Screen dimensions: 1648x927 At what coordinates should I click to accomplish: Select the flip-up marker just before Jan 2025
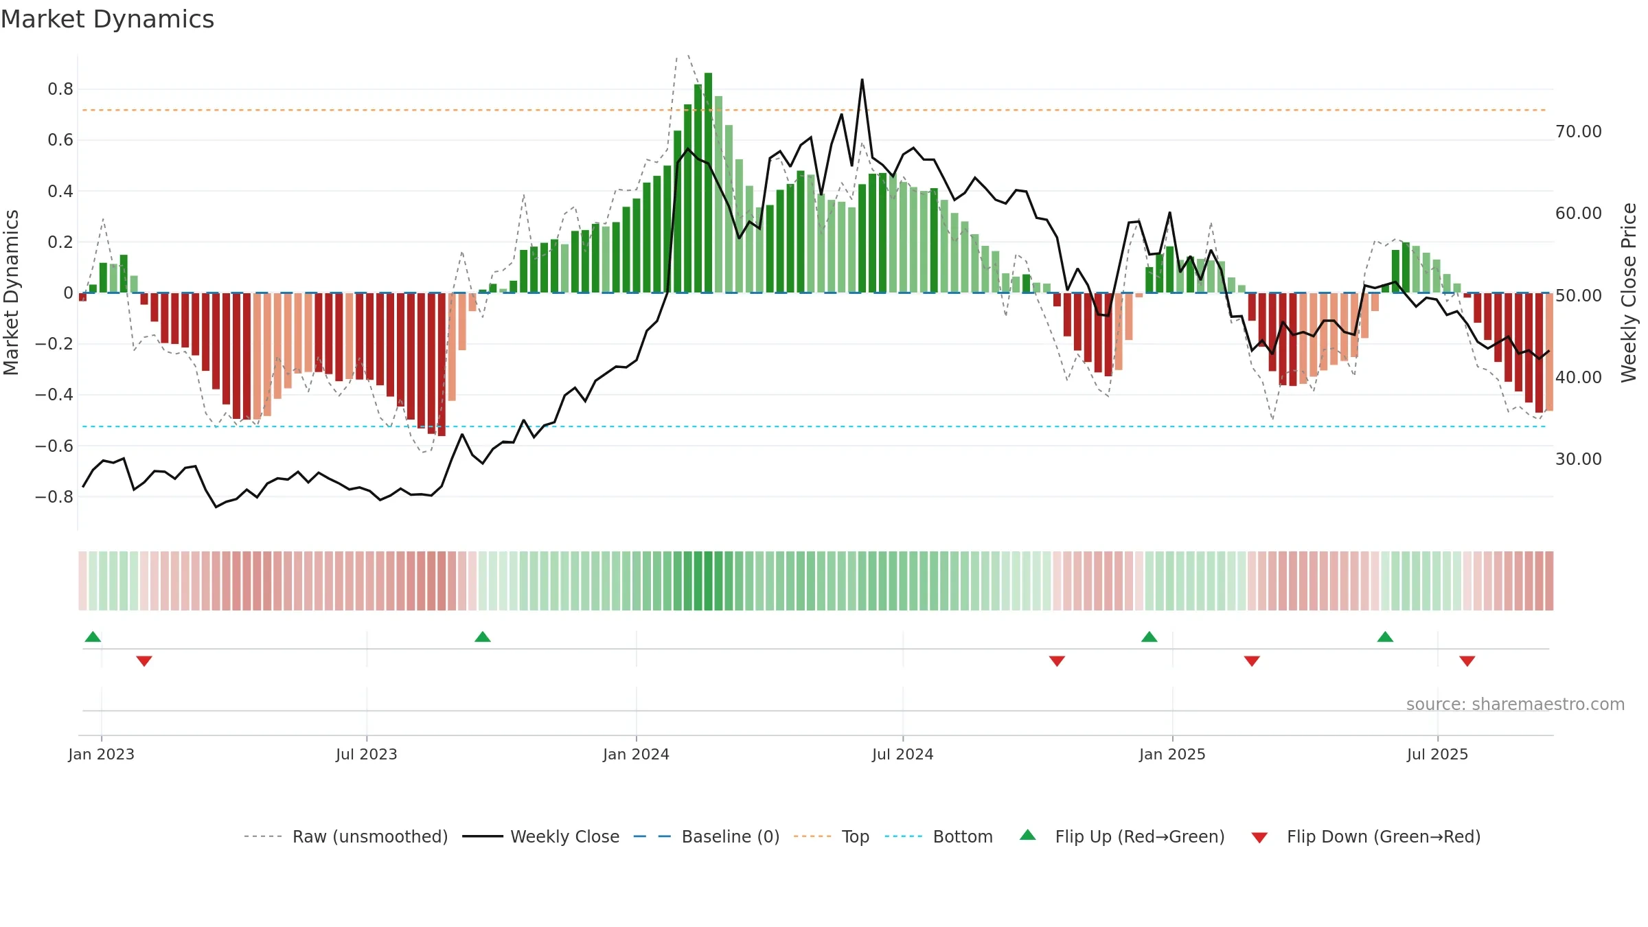pyautogui.click(x=1149, y=637)
